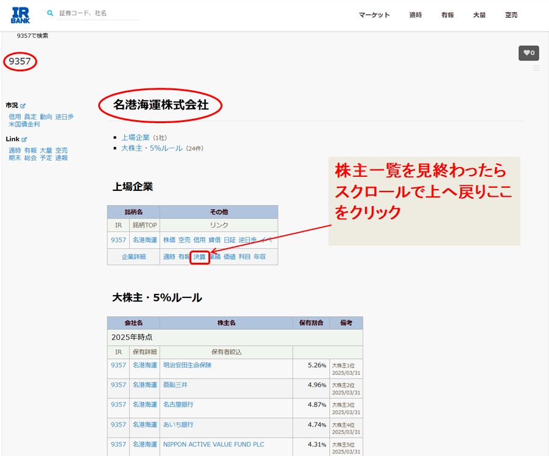Open the 大量 item in top navigation
This screenshot has width=549, height=456.
pos(479,15)
